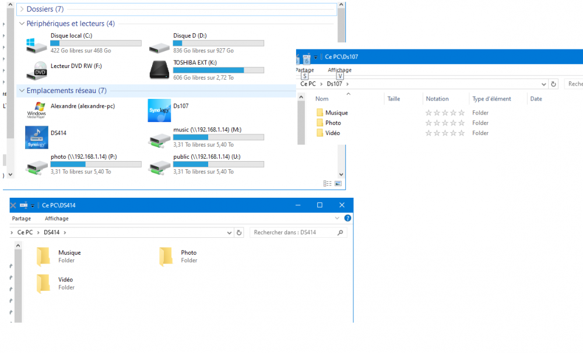This screenshot has width=583, height=353.
Task: Open the TOSHIBA EXT (K:) drive icon
Action: coord(160,70)
